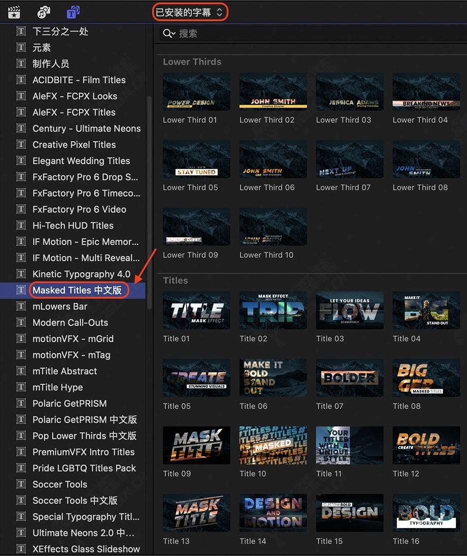The height and width of the screenshot is (556, 467).
Task: Select Lower Third 02 John Smith thumbnail
Action: [x=273, y=91]
